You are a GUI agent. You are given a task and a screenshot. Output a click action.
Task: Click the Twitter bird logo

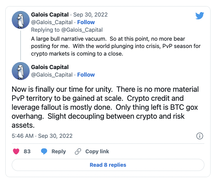click(x=200, y=16)
